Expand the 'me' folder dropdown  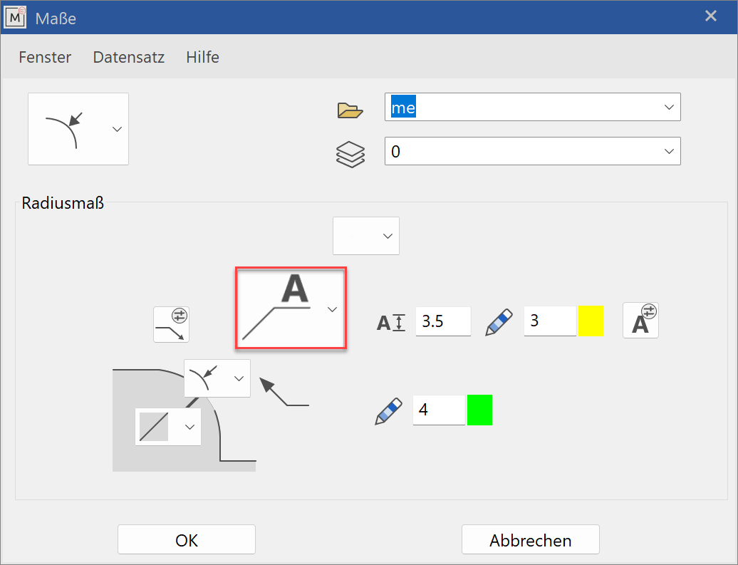668,107
